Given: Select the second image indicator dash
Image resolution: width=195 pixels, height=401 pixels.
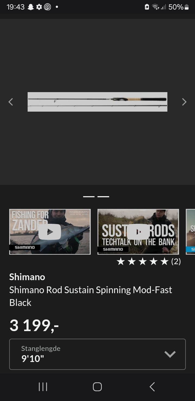Looking at the screenshot, I should [x=103, y=197].
